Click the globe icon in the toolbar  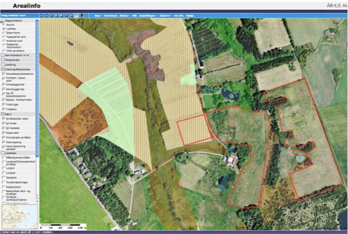[x=81, y=15]
